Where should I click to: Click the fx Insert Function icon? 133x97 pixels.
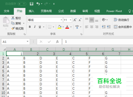[x=57, y=42]
